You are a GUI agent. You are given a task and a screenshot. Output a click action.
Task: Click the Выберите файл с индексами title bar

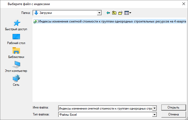coord(80,4)
